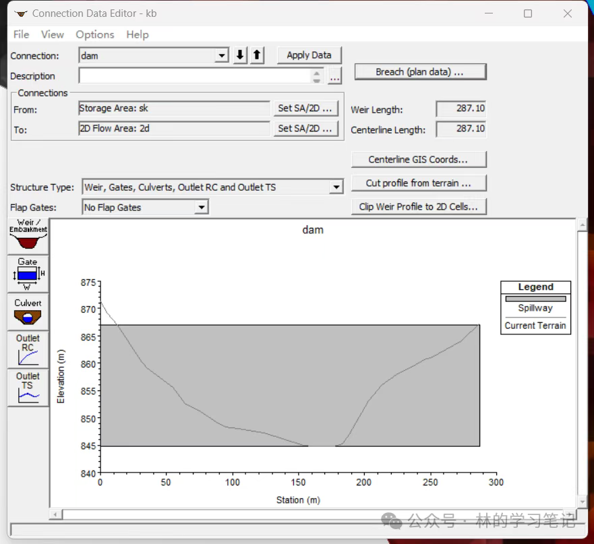
Task: Click Clip Weir Profile to 2D Cells
Action: 418,207
